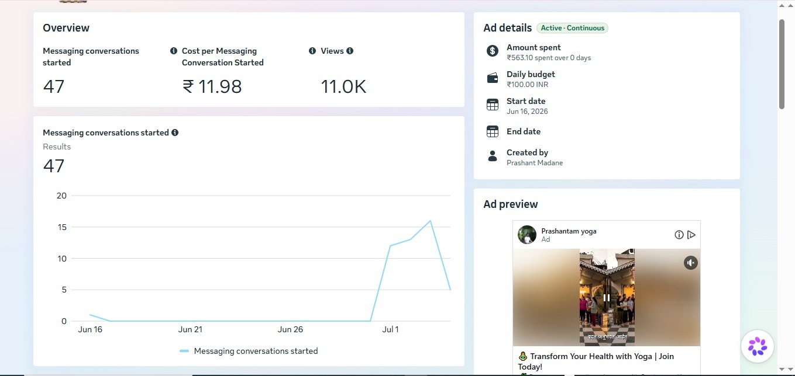Click the send arrow icon in ad preview
Image resolution: width=795 pixels, height=376 pixels.
pyautogui.click(x=691, y=235)
